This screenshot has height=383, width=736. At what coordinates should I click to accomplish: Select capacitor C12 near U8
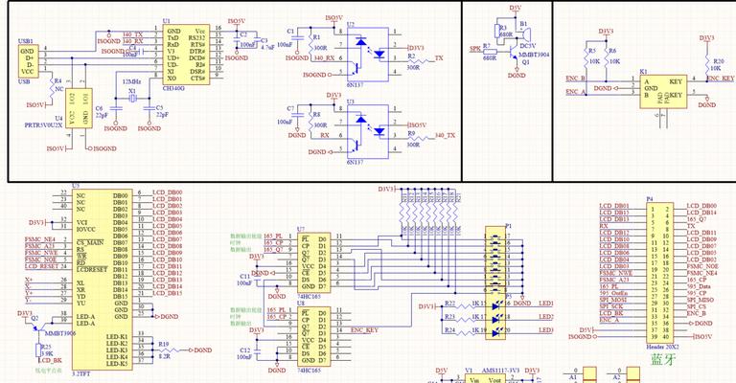[258, 350]
